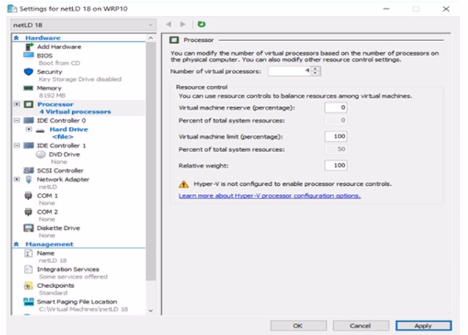The image size is (468, 335).
Task: Open the Hyper-V processor configuration link
Action: click(270, 196)
